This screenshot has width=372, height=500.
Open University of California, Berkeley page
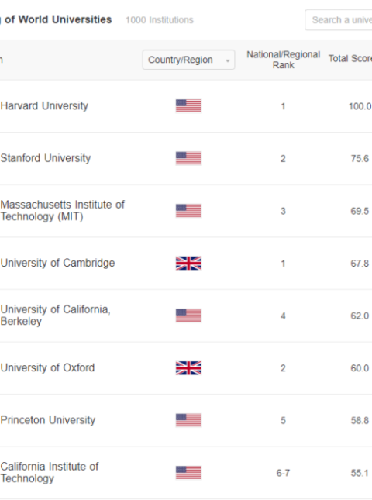click(56, 316)
